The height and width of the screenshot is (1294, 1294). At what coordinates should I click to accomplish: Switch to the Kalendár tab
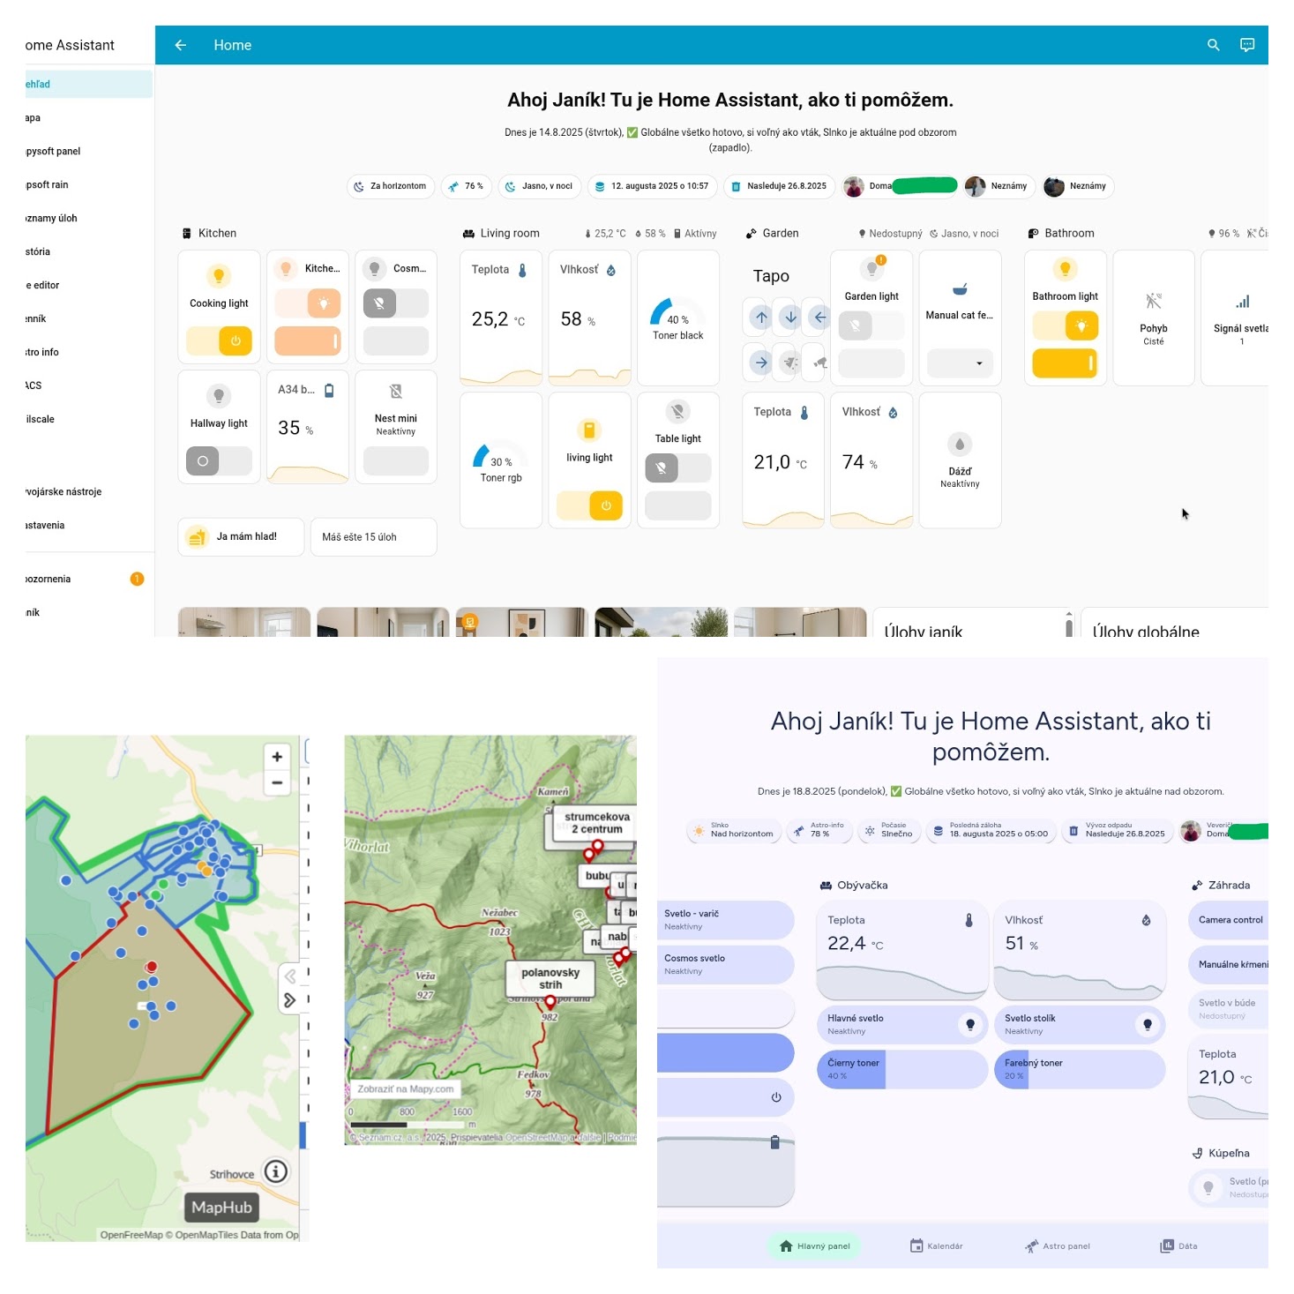pyautogui.click(x=936, y=1245)
